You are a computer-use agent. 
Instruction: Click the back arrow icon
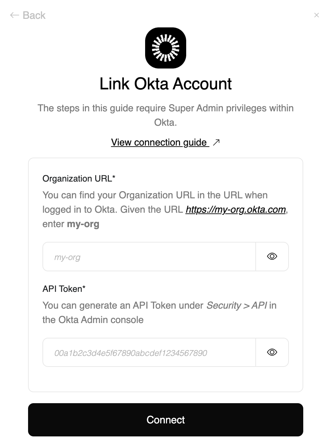pyautogui.click(x=14, y=15)
